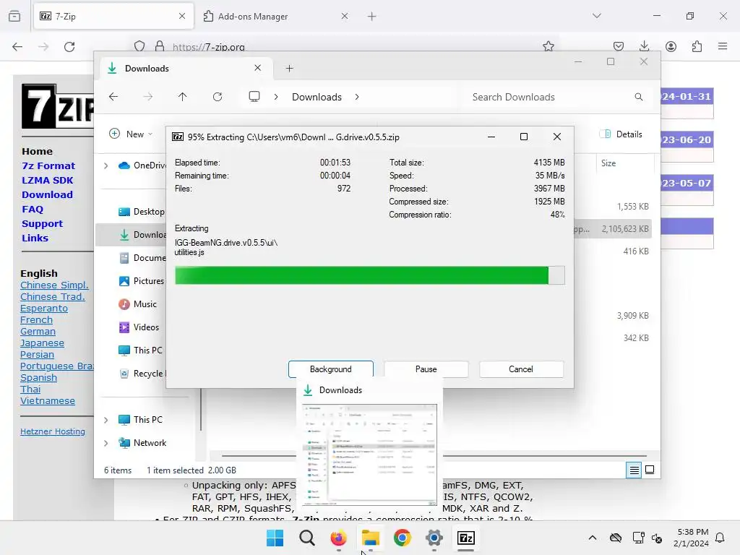Click the Search Downloads field
This screenshot has width=740, height=555.
pyautogui.click(x=557, y=97)
